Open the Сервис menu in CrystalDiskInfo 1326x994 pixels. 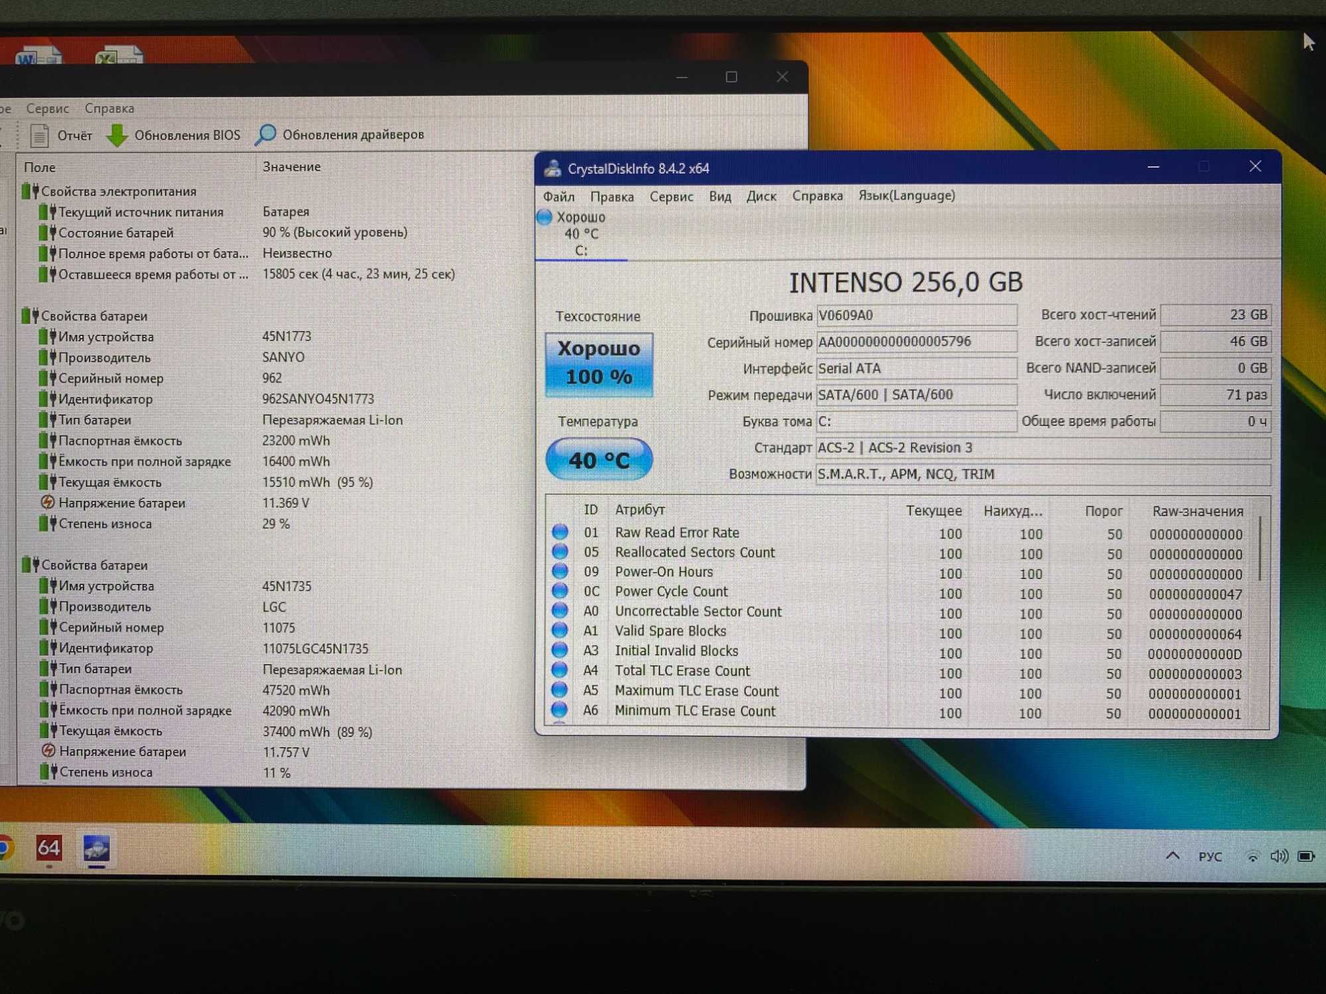click(671, 197)
